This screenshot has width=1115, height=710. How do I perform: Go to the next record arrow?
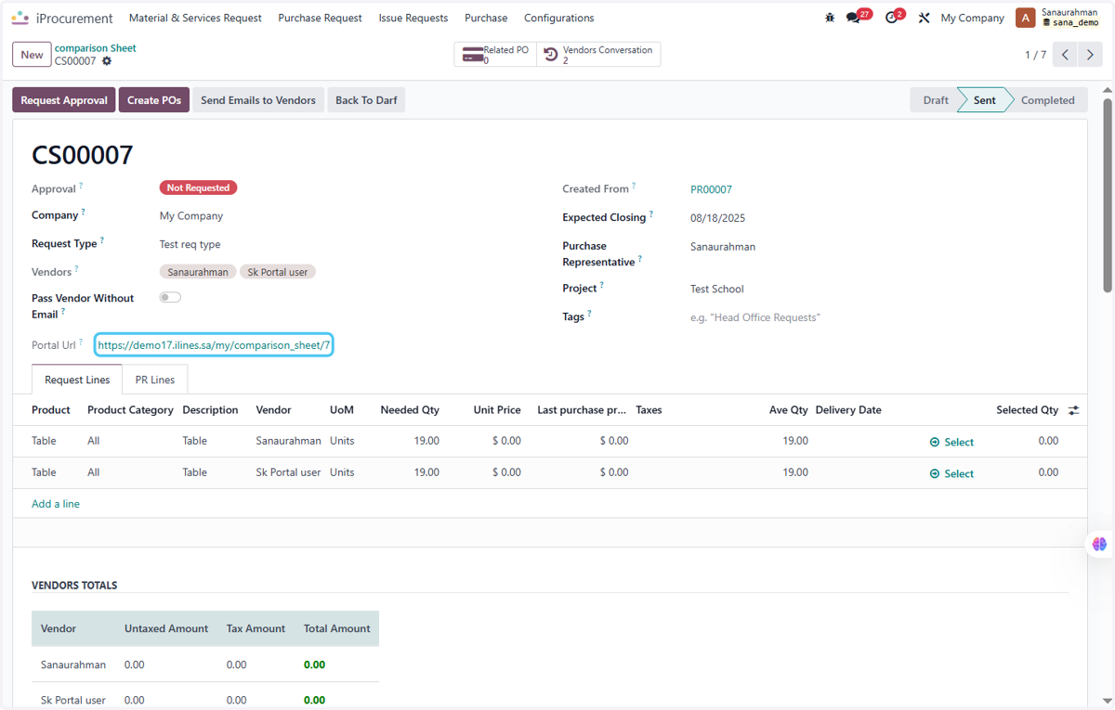coord(1091,55)
